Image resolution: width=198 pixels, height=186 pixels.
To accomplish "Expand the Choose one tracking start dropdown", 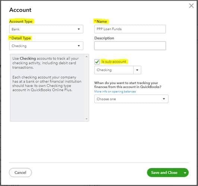I will 131,99.
